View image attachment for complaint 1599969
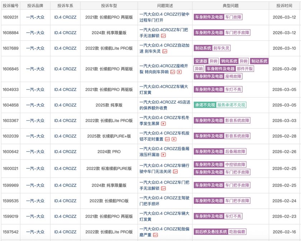 pos(163,188)
